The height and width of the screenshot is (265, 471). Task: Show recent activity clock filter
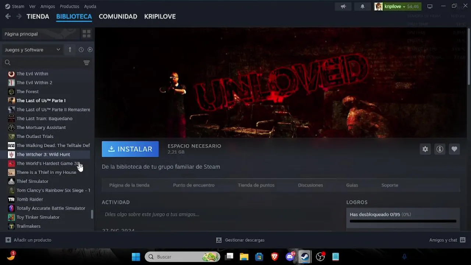pyautogui.click(x=81, y=50)
